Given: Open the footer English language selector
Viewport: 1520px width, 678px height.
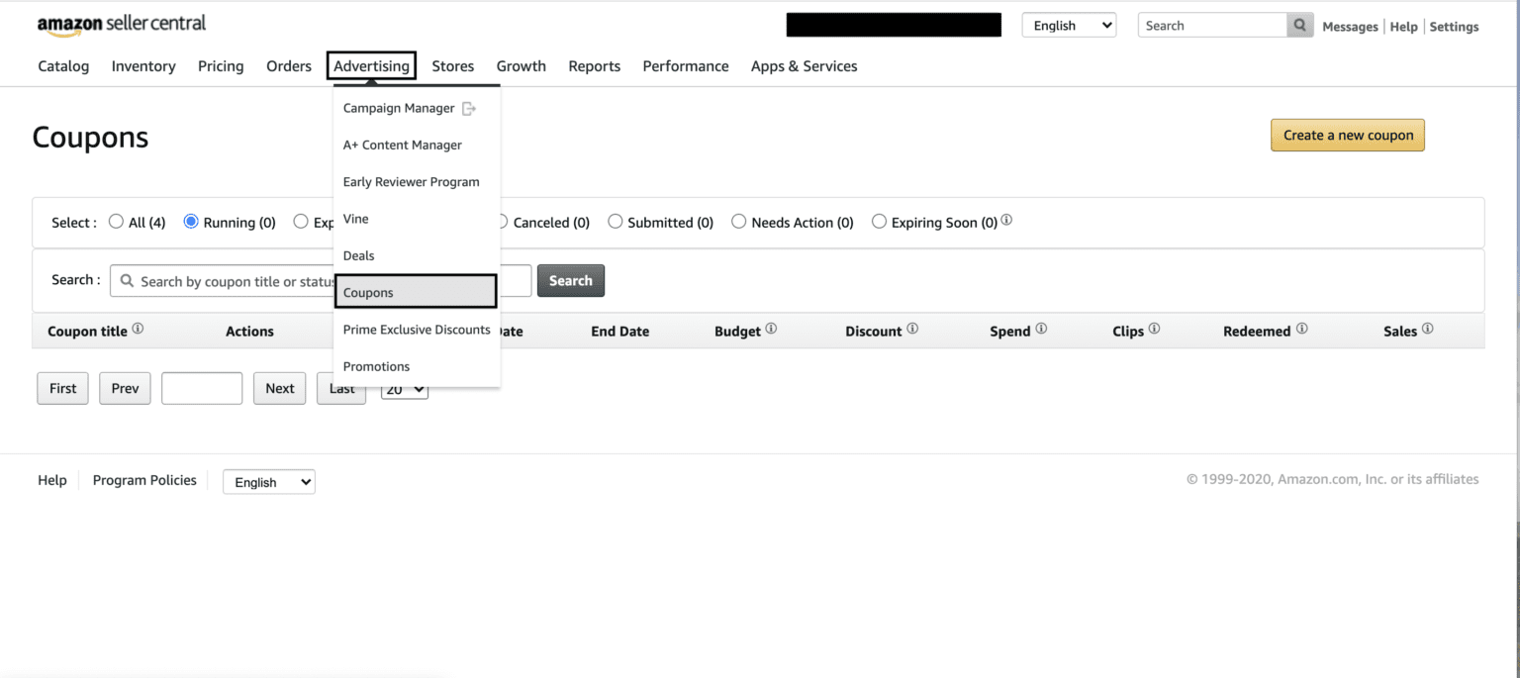Looking at the screenshot, I should point(268,482).
